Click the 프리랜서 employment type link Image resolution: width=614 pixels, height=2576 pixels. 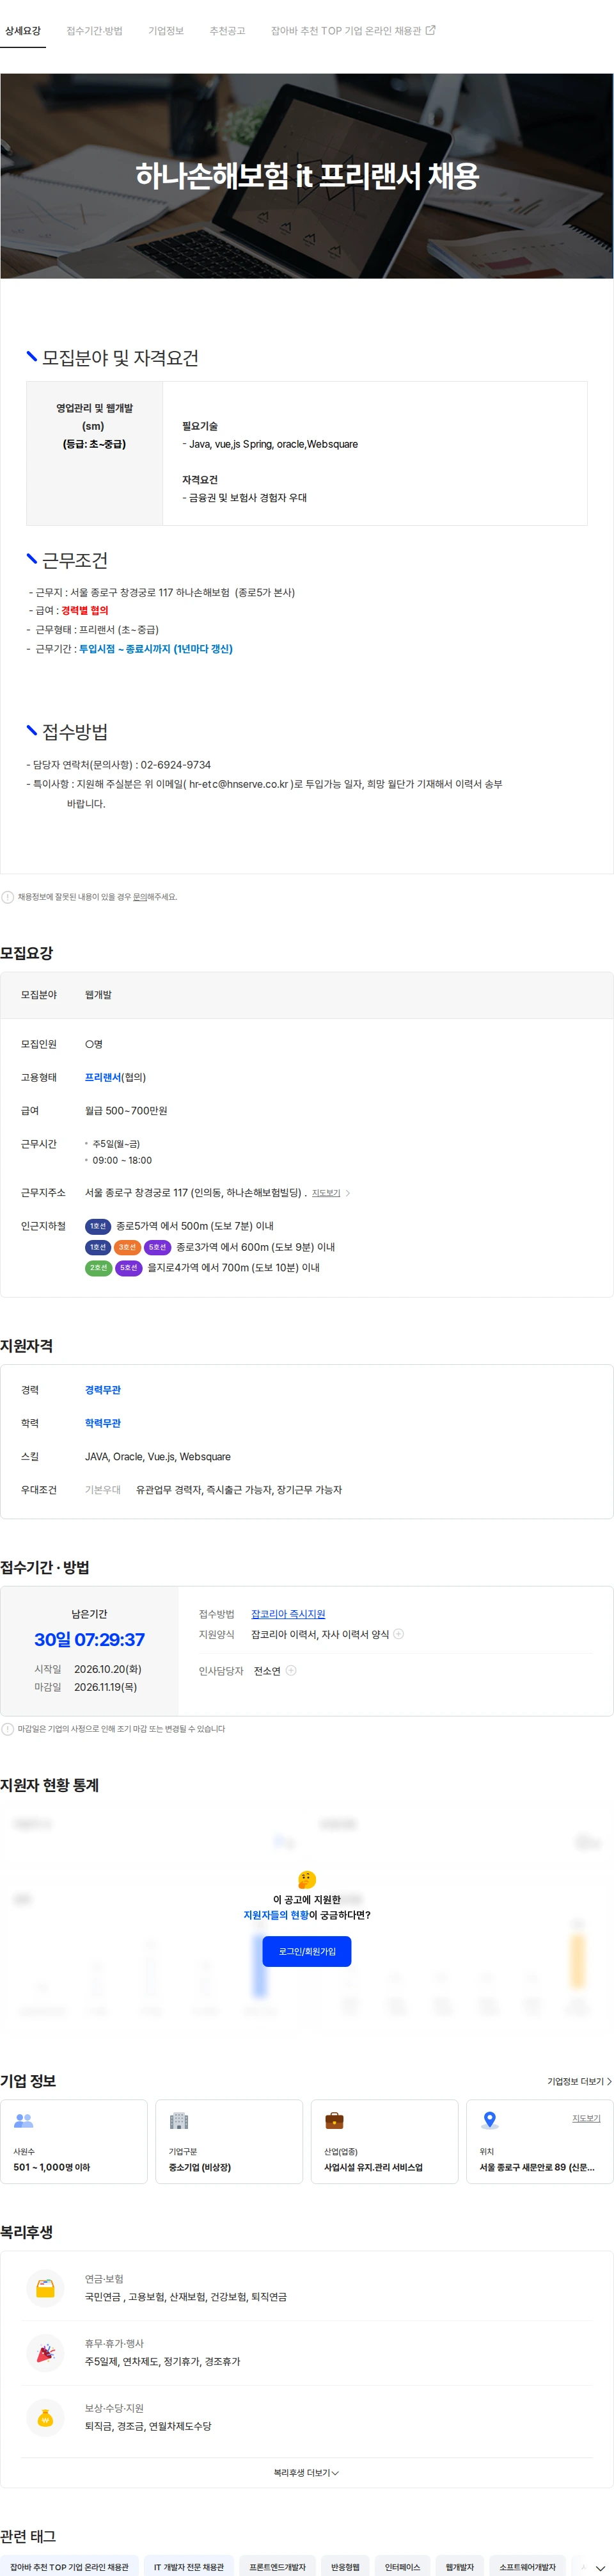pyautogui.click(x=103, y=1077)
